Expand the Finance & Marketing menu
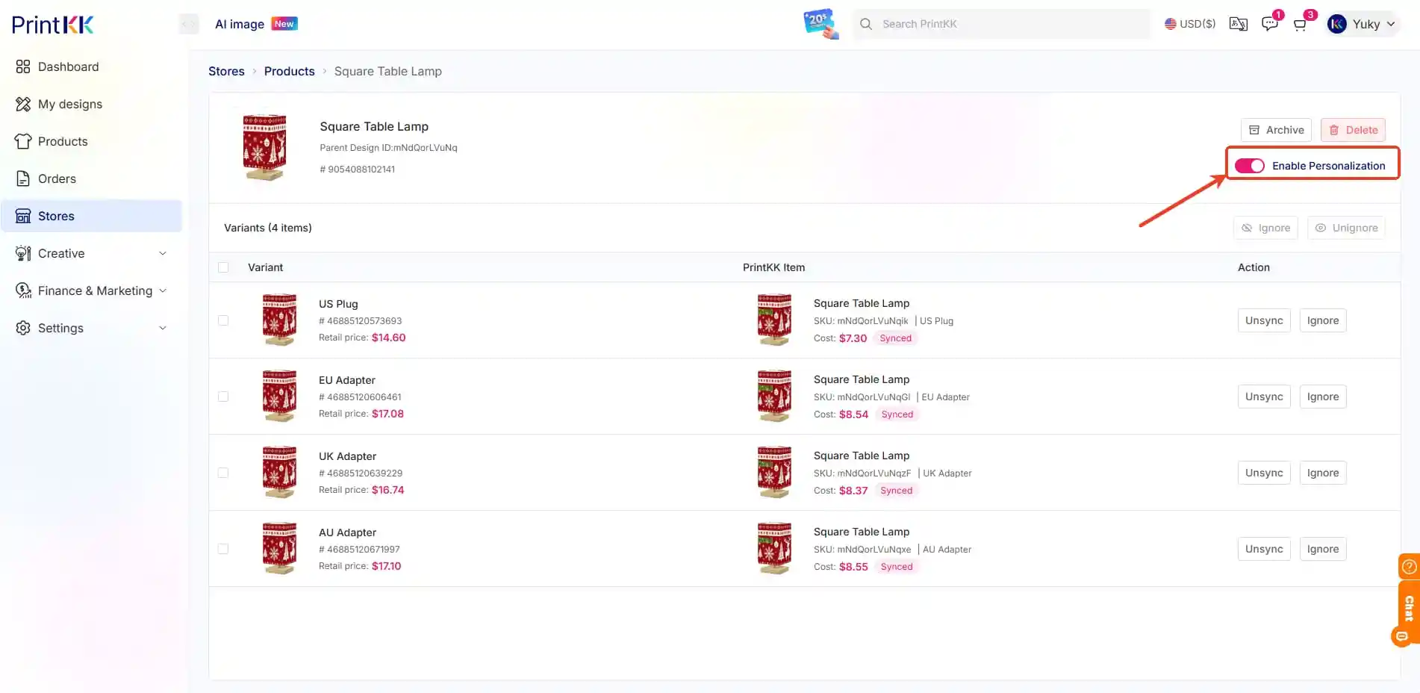 pyautogui.click(x=95, y=290)
